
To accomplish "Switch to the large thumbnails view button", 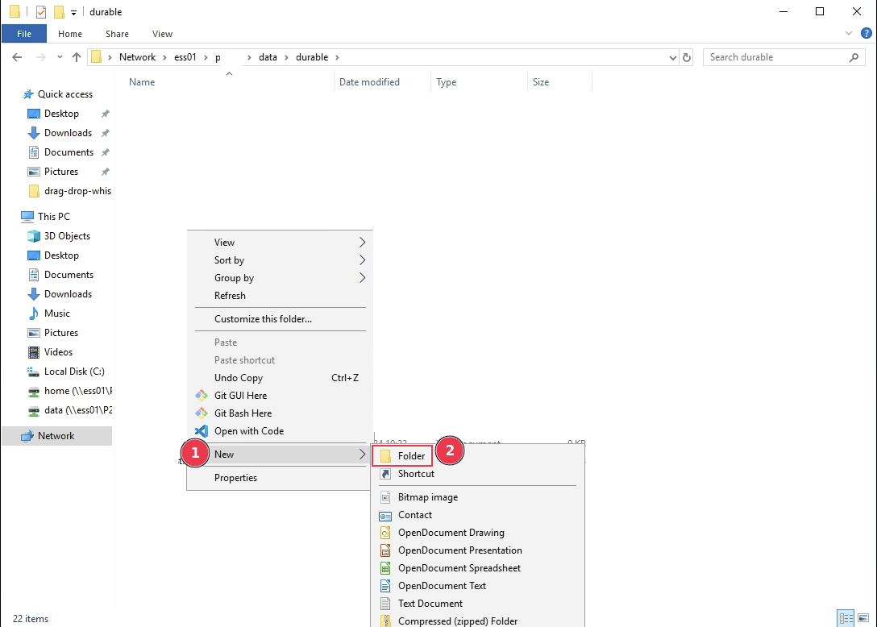I will click(x=863, y=618).
